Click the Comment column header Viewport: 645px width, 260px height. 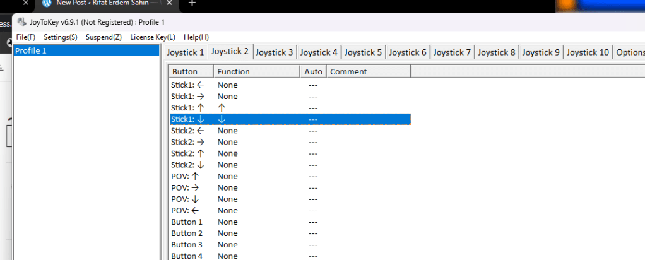click(369, 71)
